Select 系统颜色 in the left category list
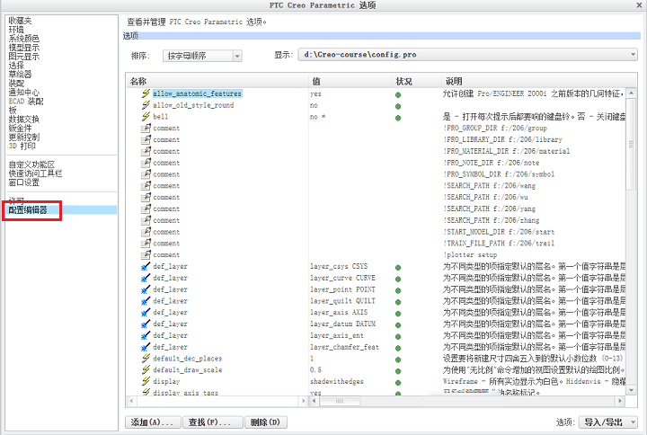The width and height of the screenshot is (647, 435). click(x=24, y=39)
